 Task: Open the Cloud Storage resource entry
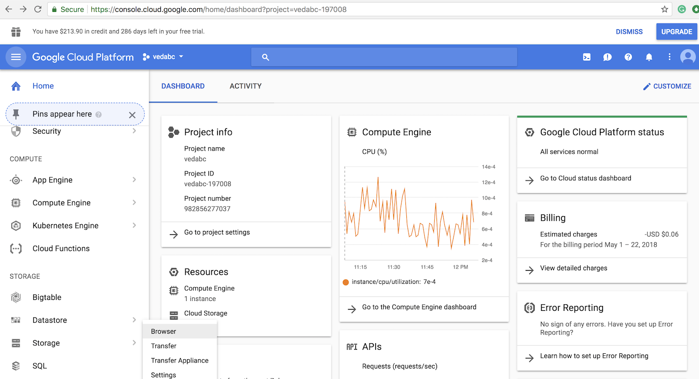click(x=206, y=314)
